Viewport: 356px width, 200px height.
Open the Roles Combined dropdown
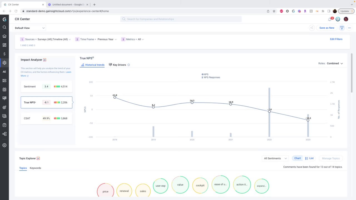click(335, 63)
